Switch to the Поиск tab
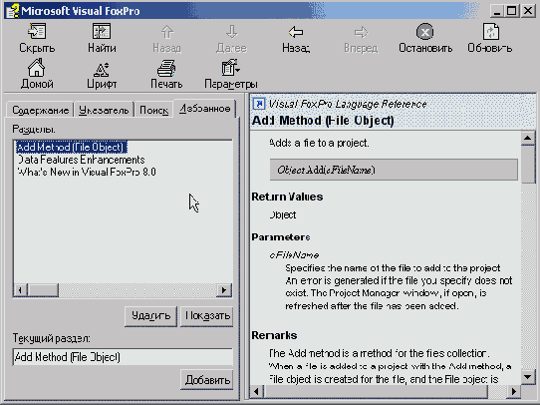Viewport: 540px width, 405px height. click(x=154, y=110)
